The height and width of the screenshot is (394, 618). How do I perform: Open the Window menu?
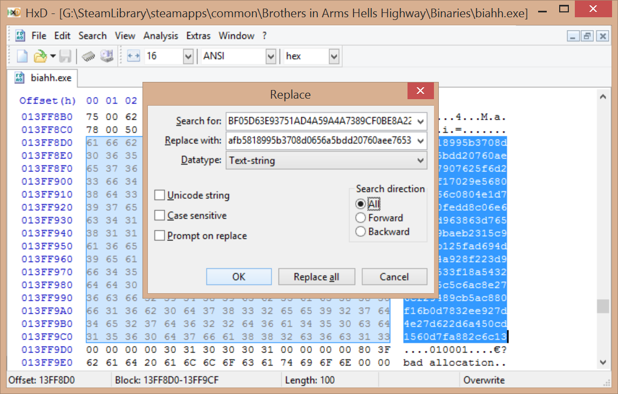[236, 36]
